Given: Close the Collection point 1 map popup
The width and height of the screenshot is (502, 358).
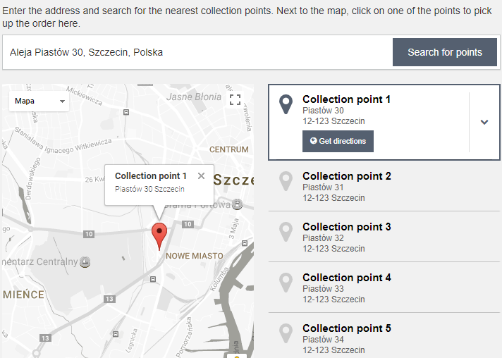Looking at the screenshot, I should [201, 175].
